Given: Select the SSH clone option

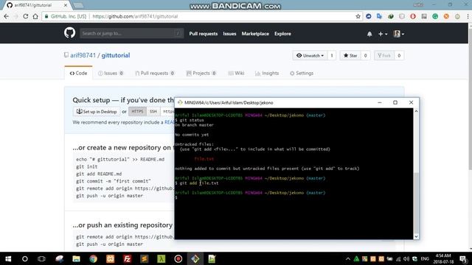Looking at the screenshot, I should click(153, 111).
